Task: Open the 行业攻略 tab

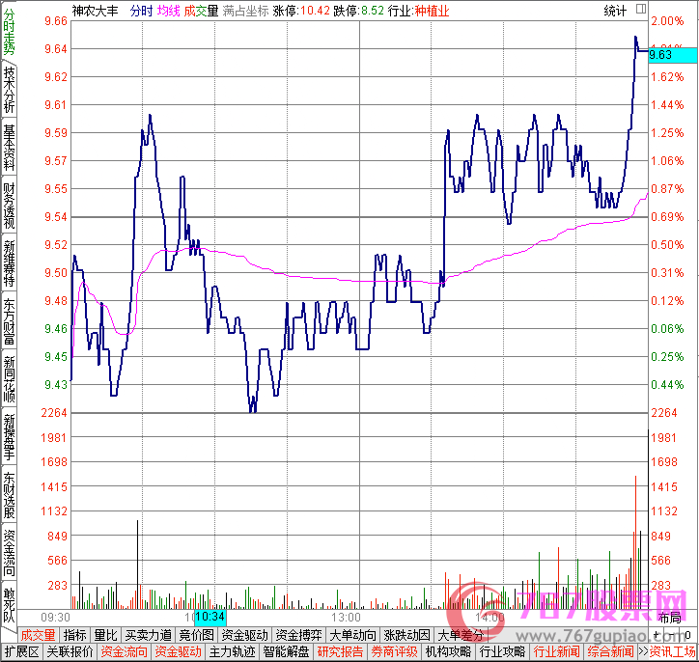Action: pos(502,651)
